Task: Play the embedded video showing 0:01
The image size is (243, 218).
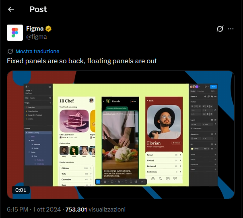Action: coord(121,135)
